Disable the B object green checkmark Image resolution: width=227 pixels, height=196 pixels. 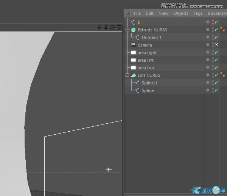coord(216,22)
